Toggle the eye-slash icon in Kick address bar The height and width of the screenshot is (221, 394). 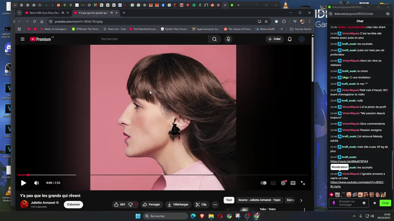point(388,14)
